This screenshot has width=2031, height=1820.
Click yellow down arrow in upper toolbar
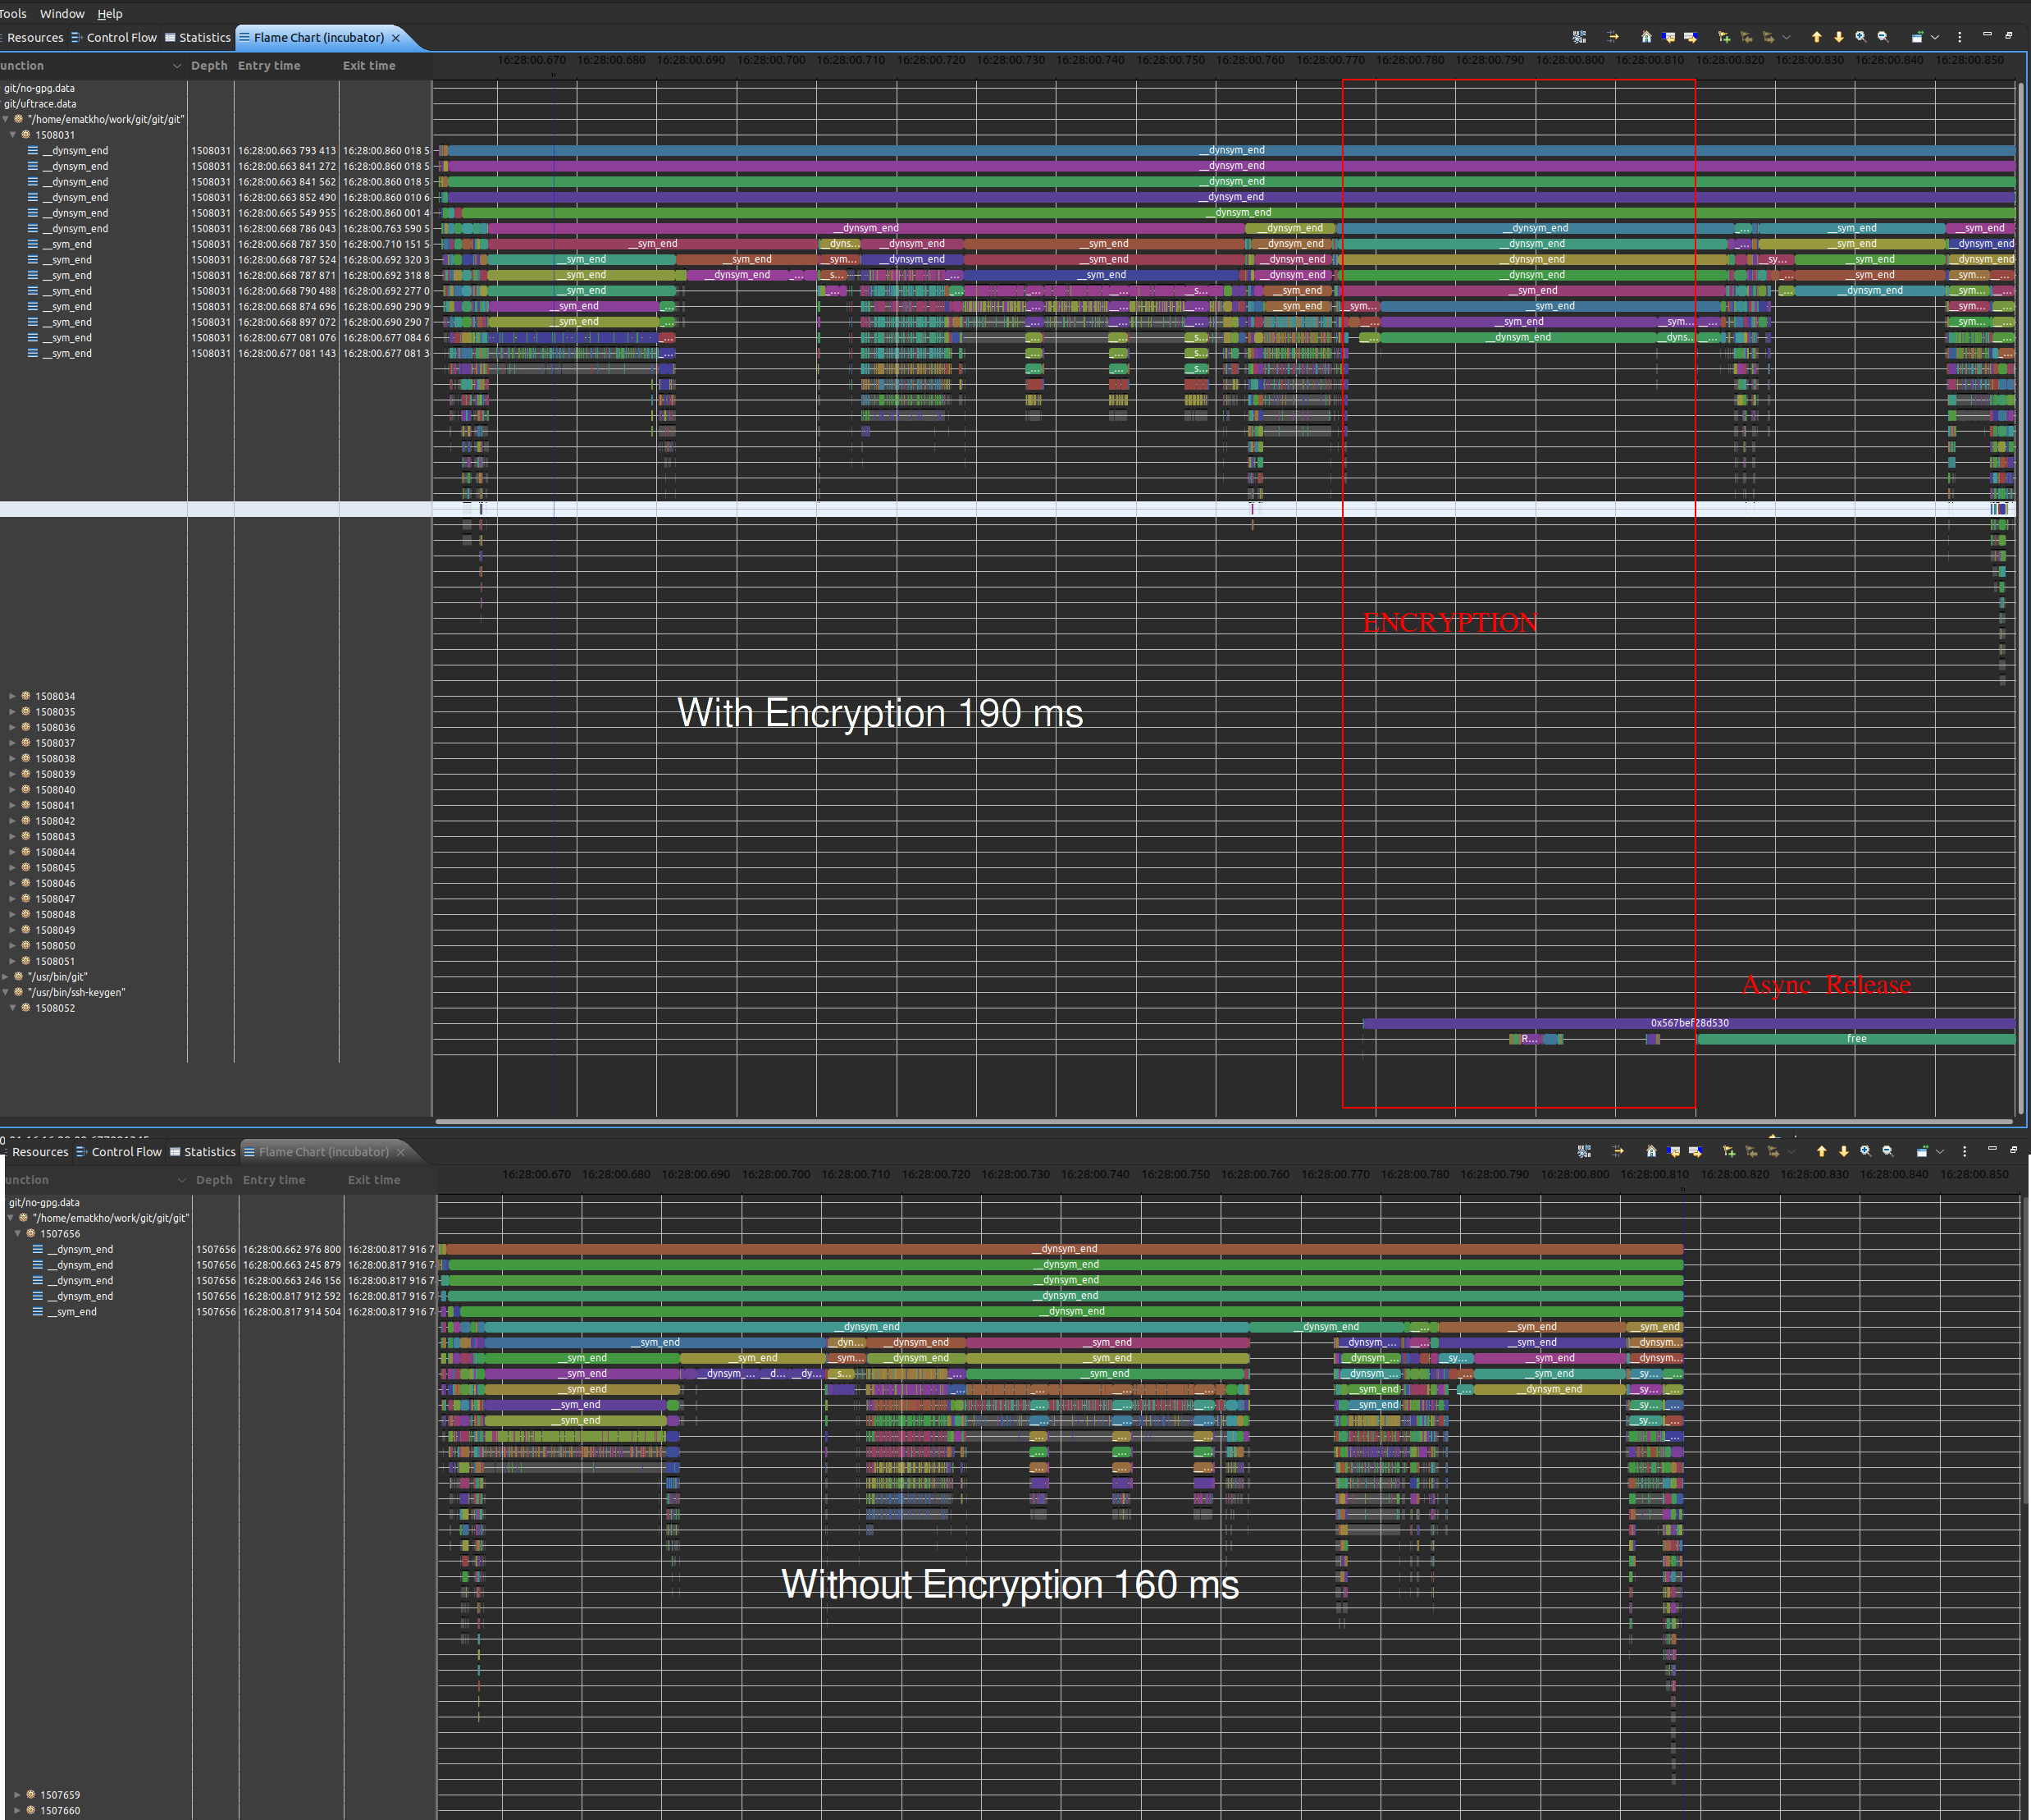click(1838, 37)
